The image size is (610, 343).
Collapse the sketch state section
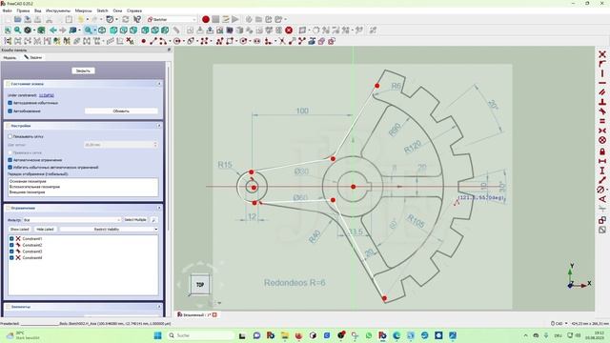[159, 84]
